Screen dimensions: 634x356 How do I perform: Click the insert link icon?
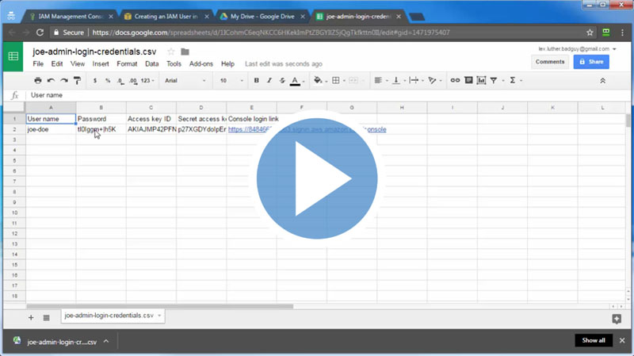455,80
